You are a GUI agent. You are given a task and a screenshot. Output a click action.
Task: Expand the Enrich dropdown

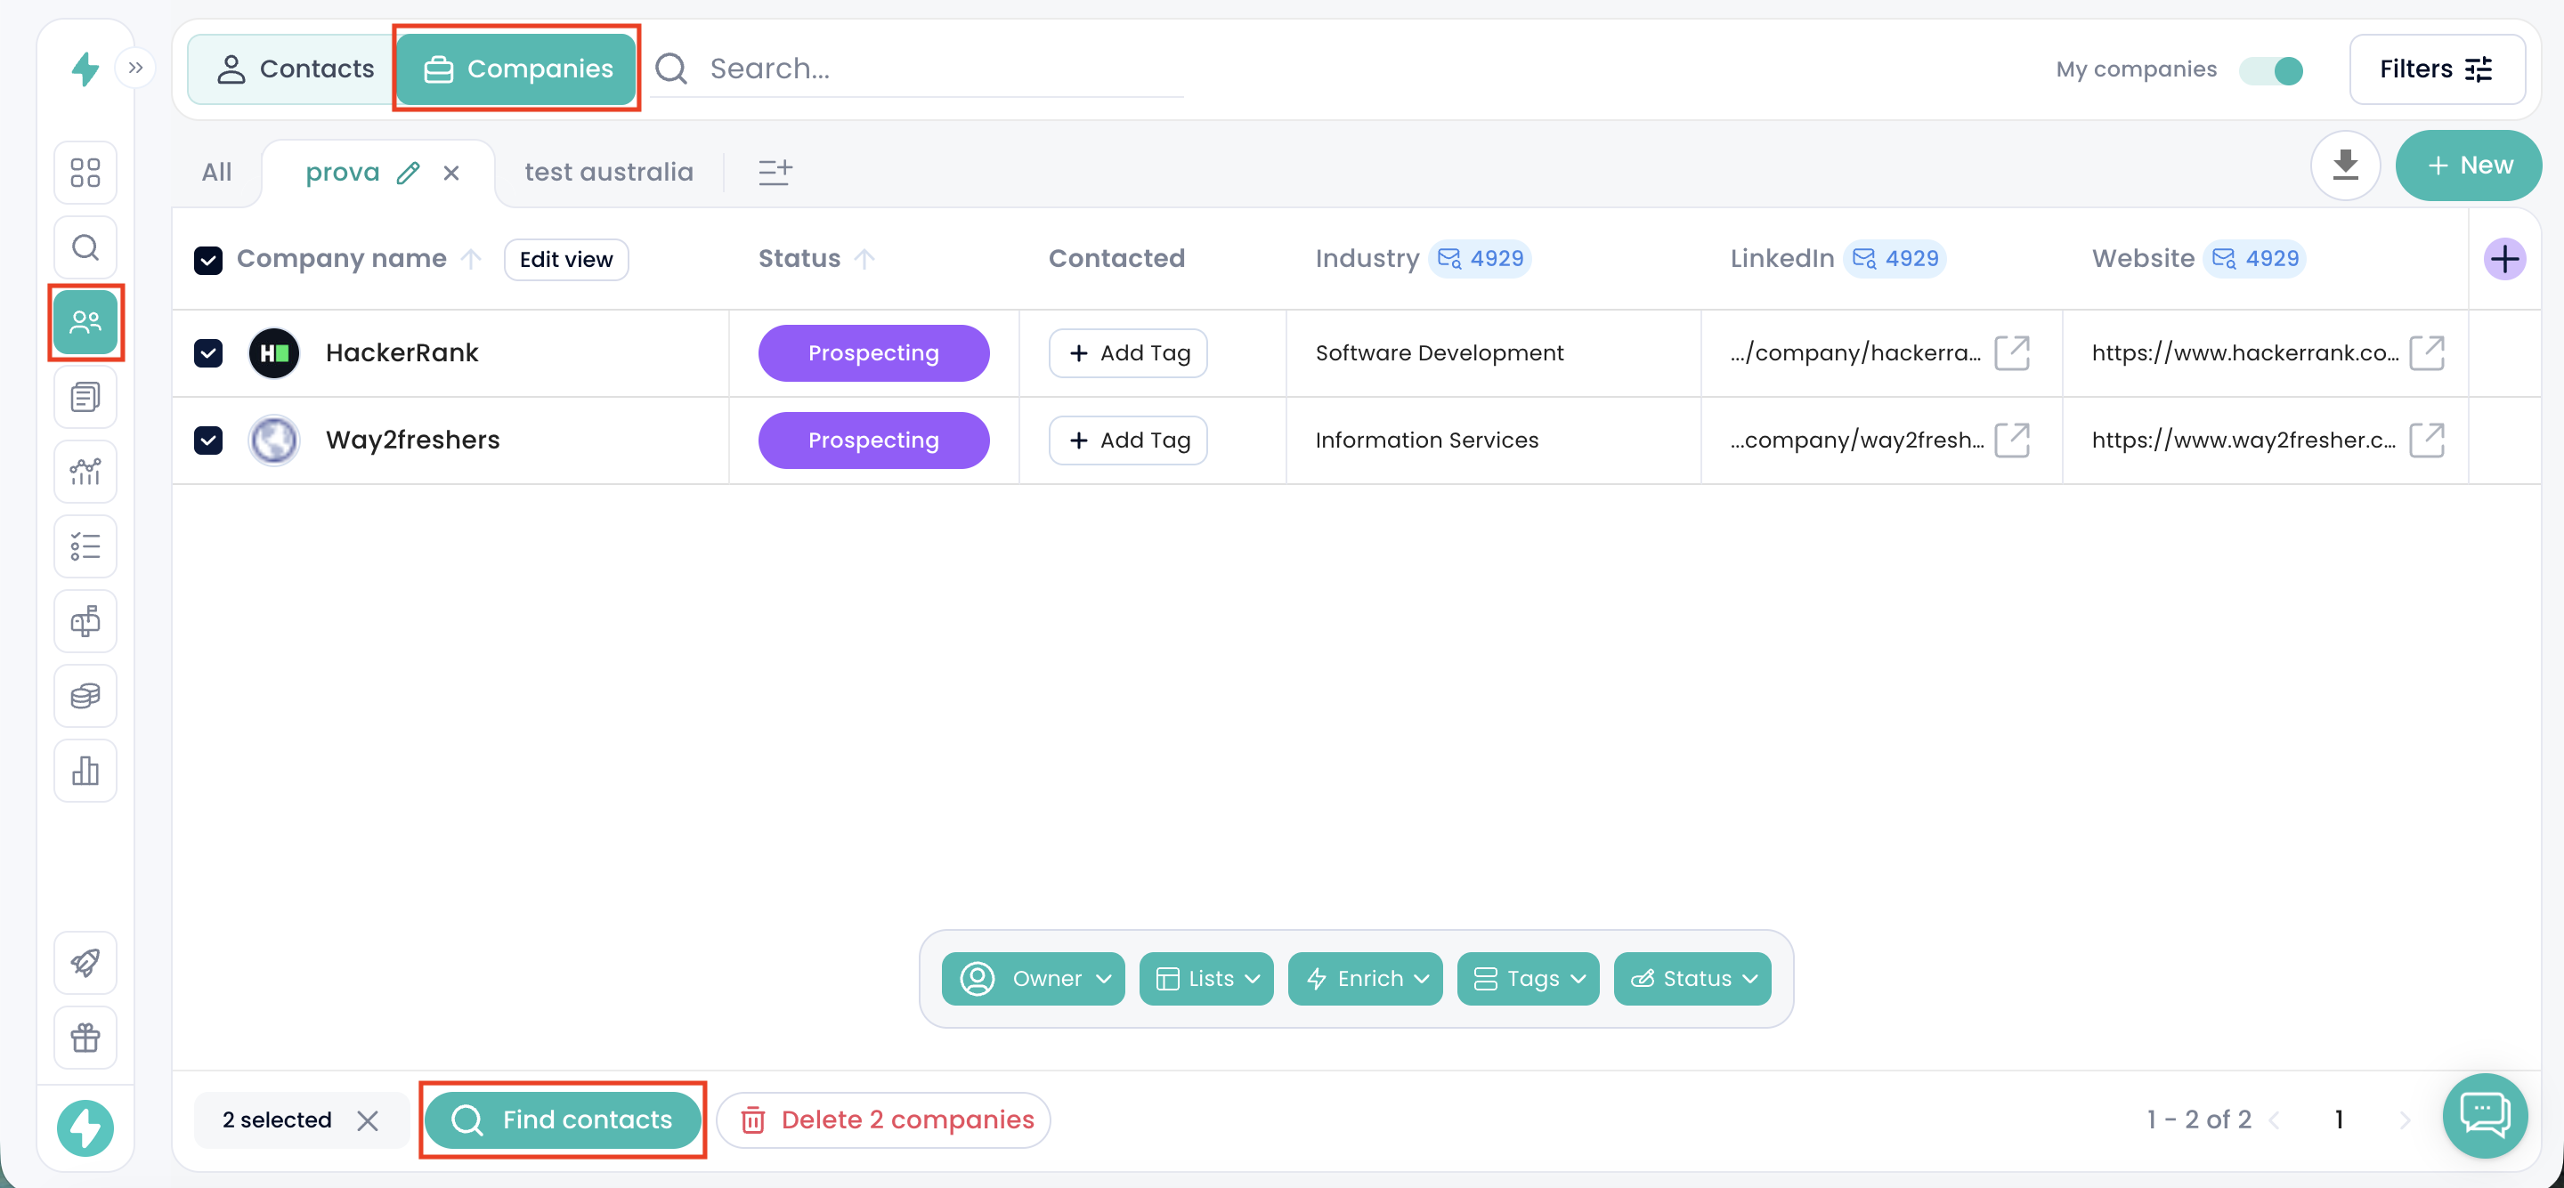(1365, 979)
